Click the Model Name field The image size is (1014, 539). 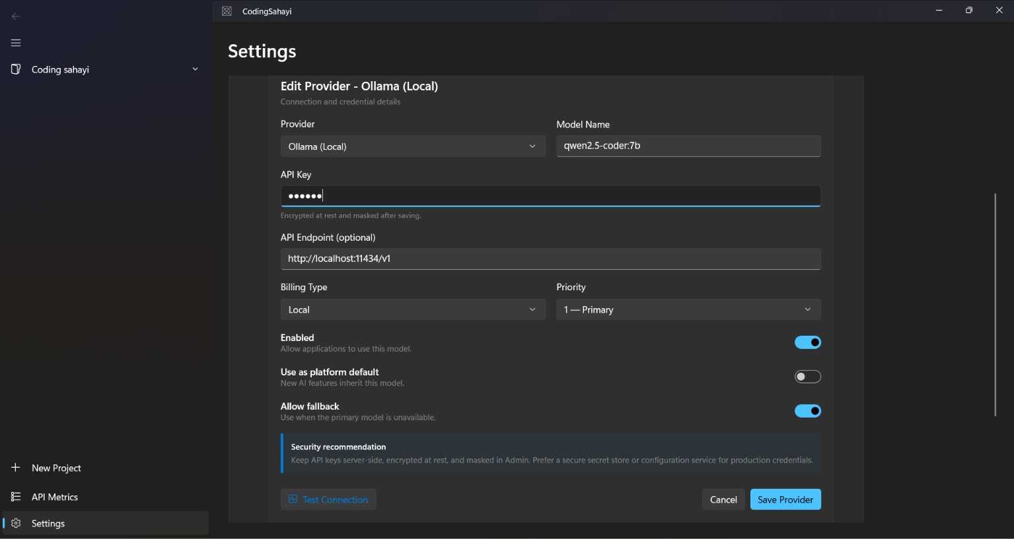[688, 146]
